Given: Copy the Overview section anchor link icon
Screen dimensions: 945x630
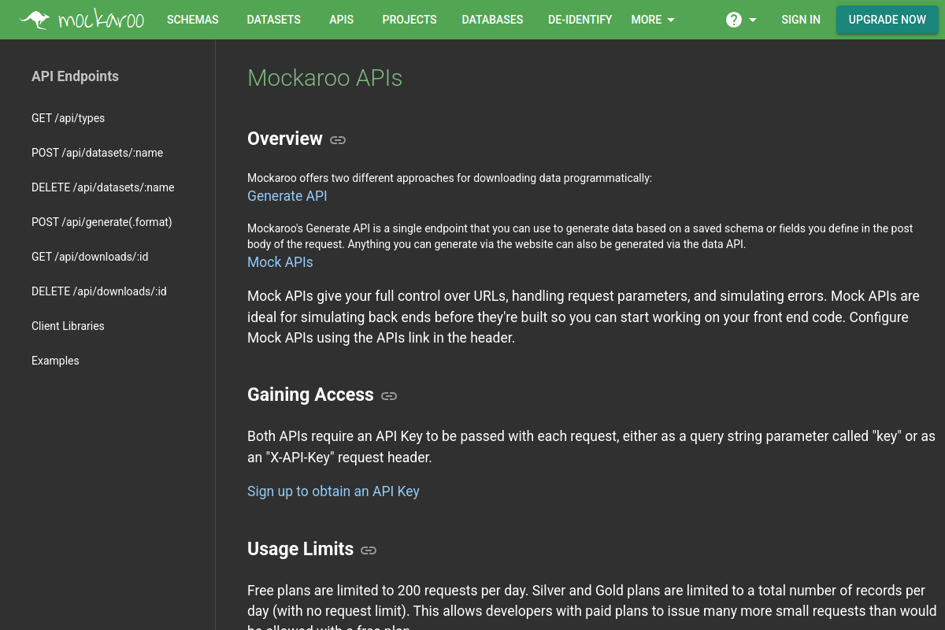Looking at the screenshot, I should (x=338, y=140).
